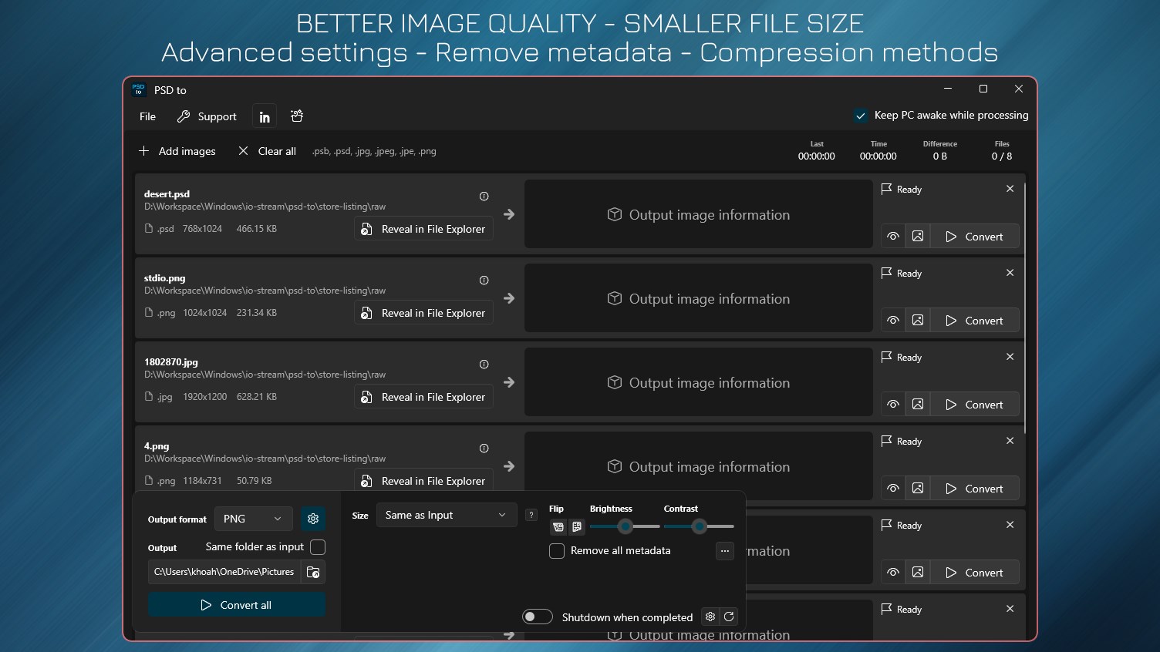Reset the shutdown option with refresh icon
Image resolution: width=1160 pixels, height=652 pixels.
[x=729, y=617]
